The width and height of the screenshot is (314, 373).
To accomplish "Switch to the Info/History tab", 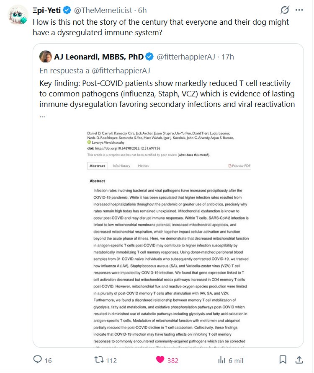I will click(121, 166).
